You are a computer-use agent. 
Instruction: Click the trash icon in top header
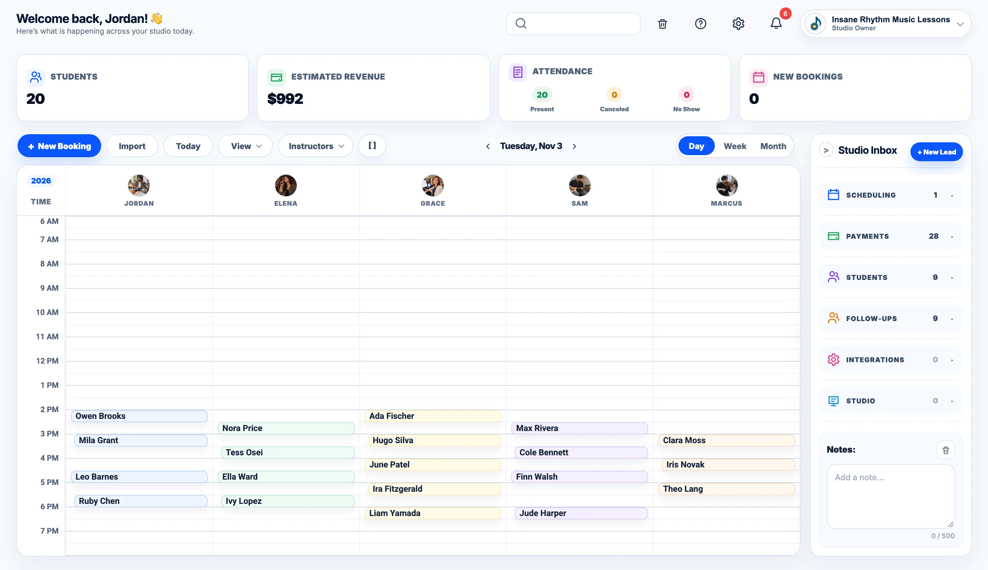[x=663, y=24]
